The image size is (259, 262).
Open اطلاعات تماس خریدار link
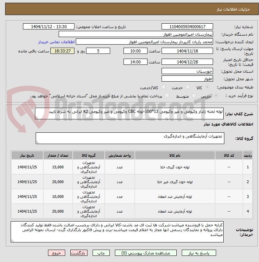click(57, 42)
